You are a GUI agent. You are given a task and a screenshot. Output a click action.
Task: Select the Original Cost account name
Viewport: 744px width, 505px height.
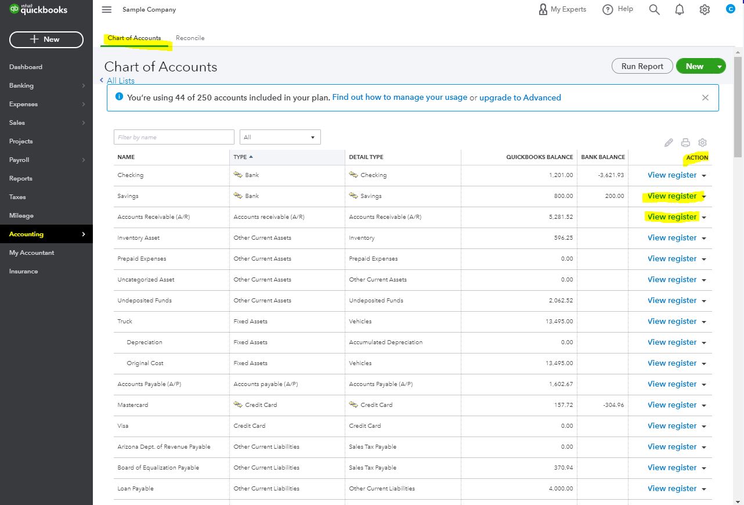(145, 363)
